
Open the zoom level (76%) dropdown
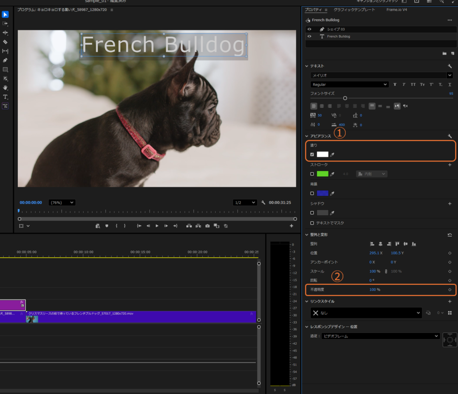tap(62, 203)
